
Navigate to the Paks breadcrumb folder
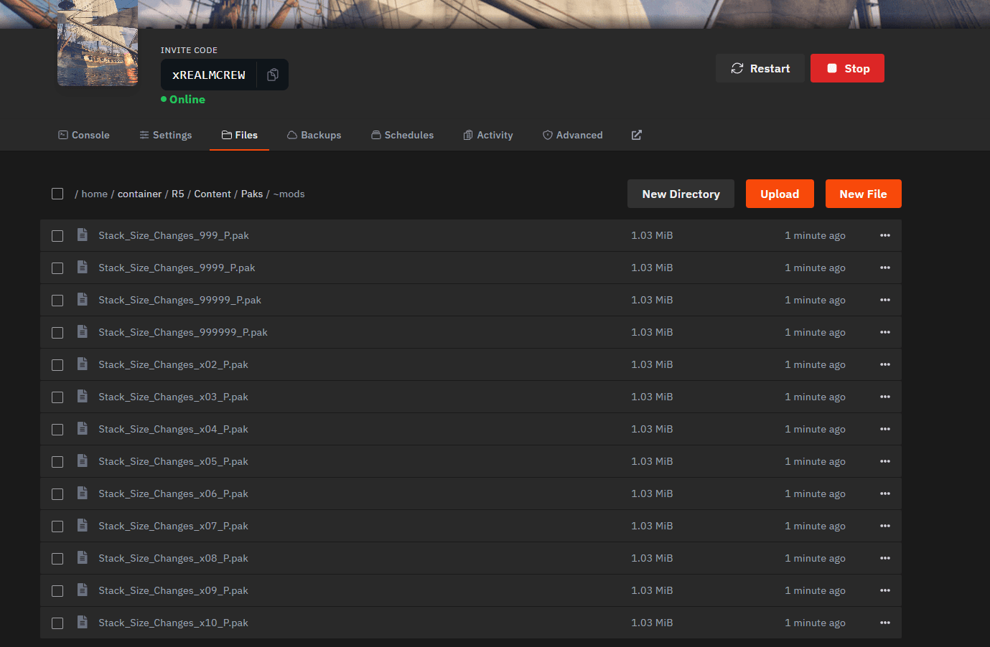click(x=251, y=194)
